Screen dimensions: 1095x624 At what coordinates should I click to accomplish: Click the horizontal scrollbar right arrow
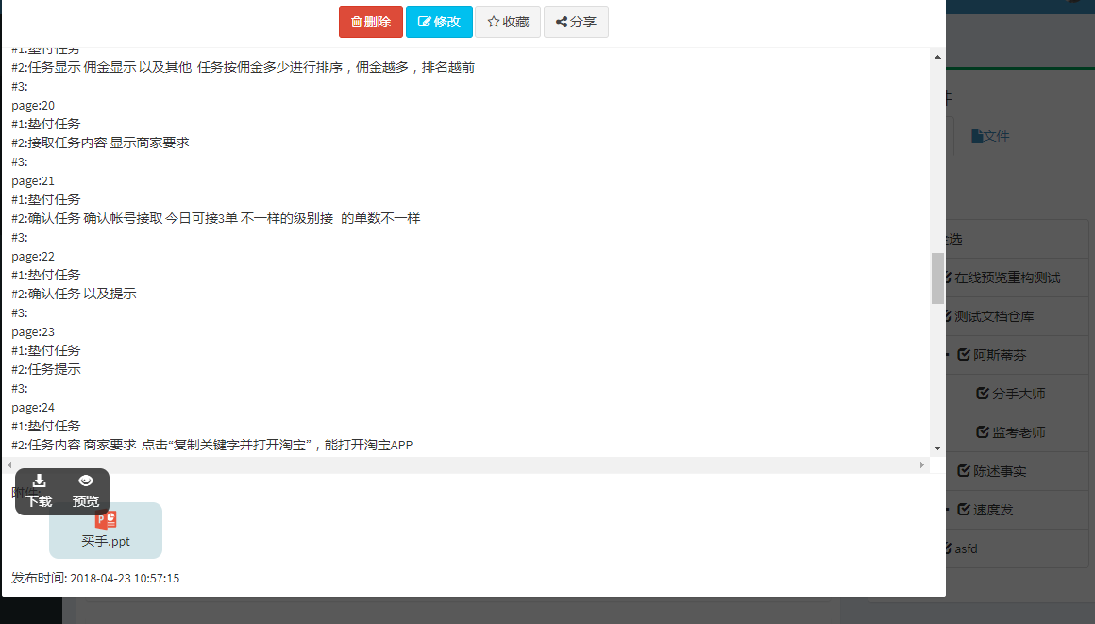922,464
